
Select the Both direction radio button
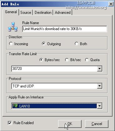click(77, 44)
